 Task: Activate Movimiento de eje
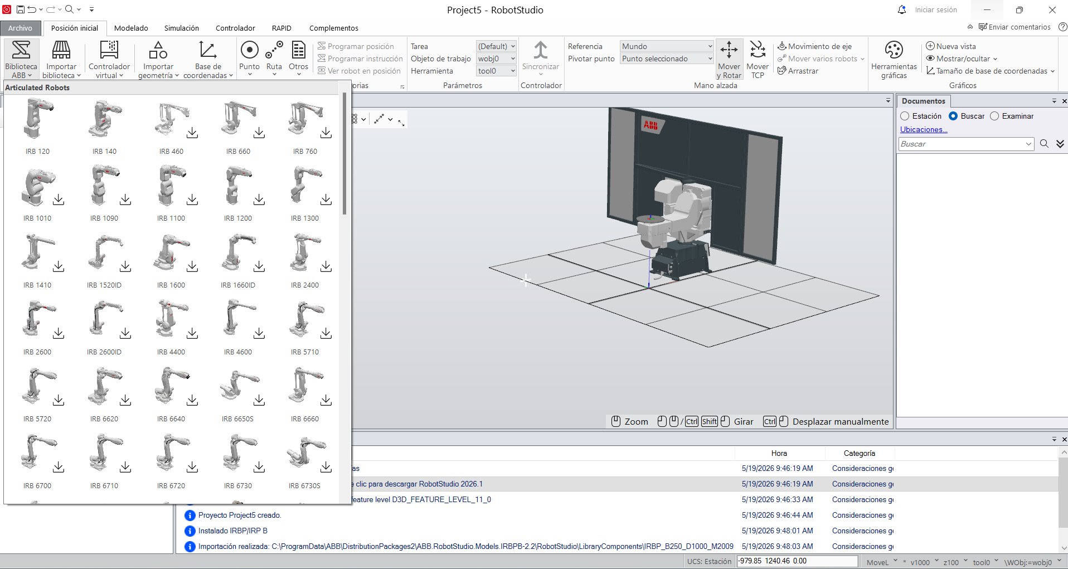tap(814, 46)
